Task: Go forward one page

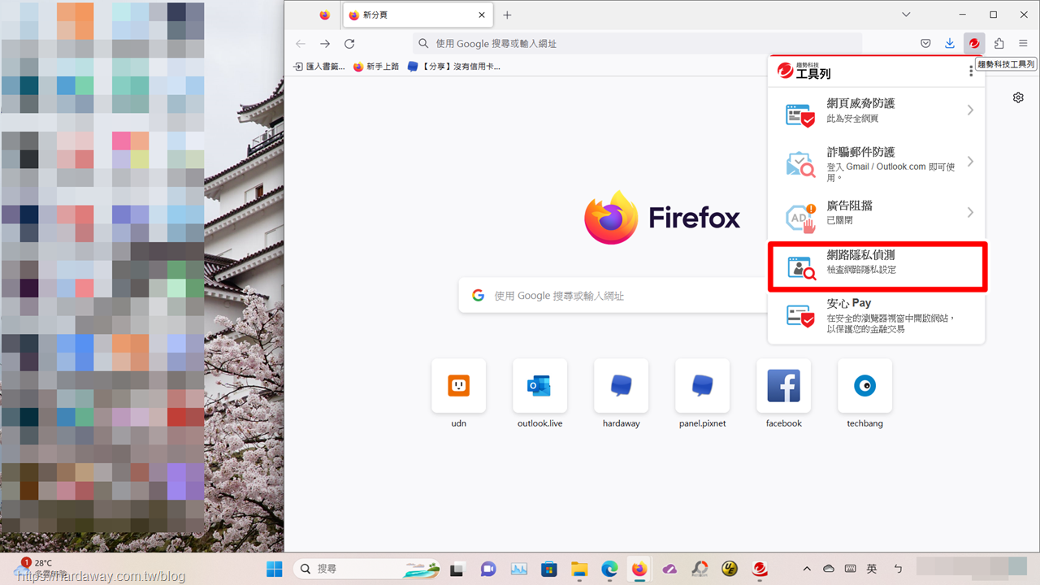Action: [x=325, y=44]
